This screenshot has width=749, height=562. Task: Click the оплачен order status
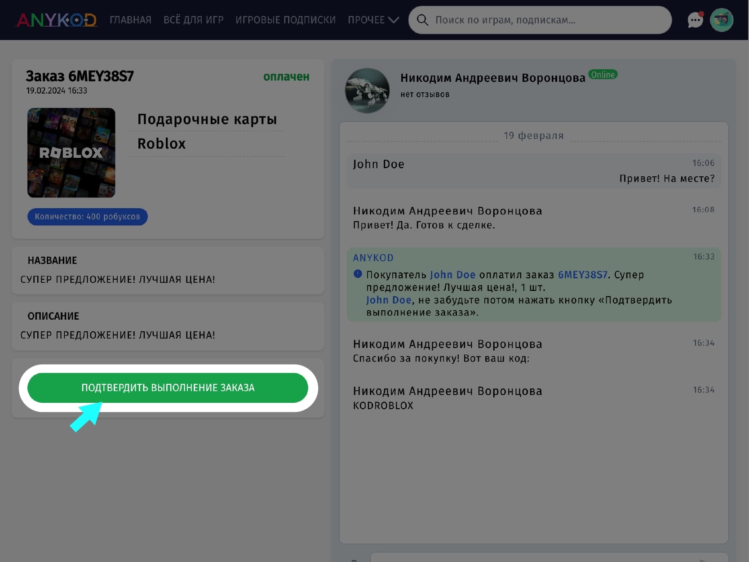[286, 77]
